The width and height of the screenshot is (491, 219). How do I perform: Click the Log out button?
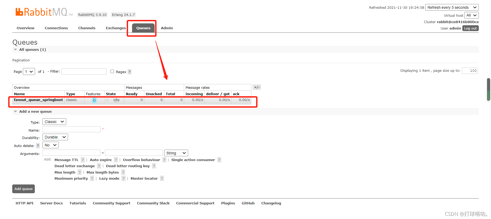[x=471, y=28]
